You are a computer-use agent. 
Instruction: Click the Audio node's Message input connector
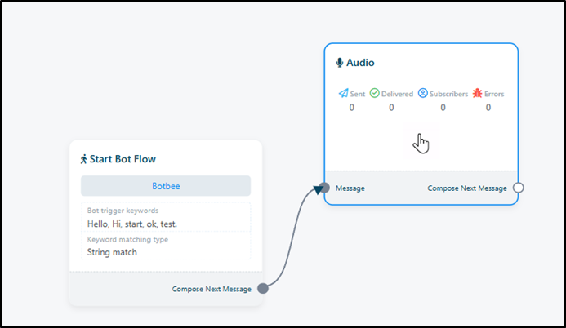[x=324, y=188]
